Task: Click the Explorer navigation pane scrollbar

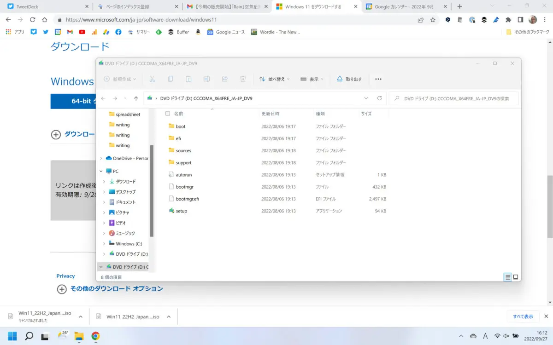Action: coord(152,191)
